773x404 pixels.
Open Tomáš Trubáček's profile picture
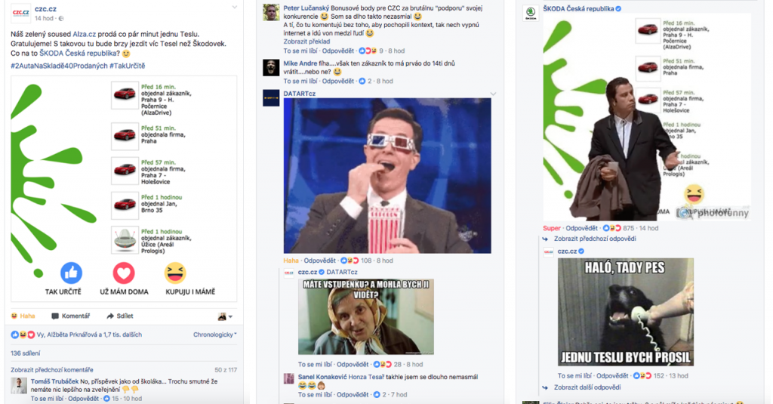(x=19, y=386)
